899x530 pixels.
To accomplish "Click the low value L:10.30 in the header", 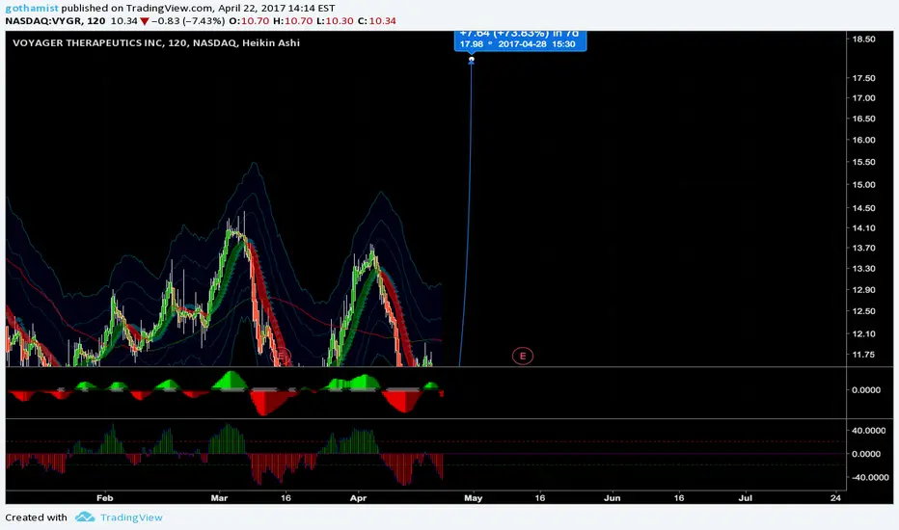I will point(335,20).
